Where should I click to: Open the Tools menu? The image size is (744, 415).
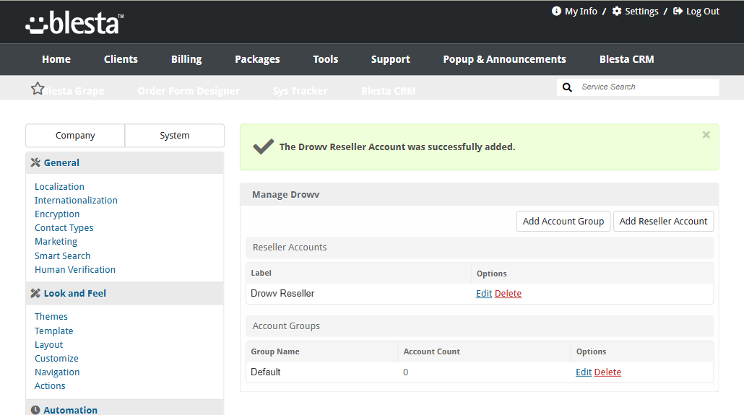coord(326,59)
